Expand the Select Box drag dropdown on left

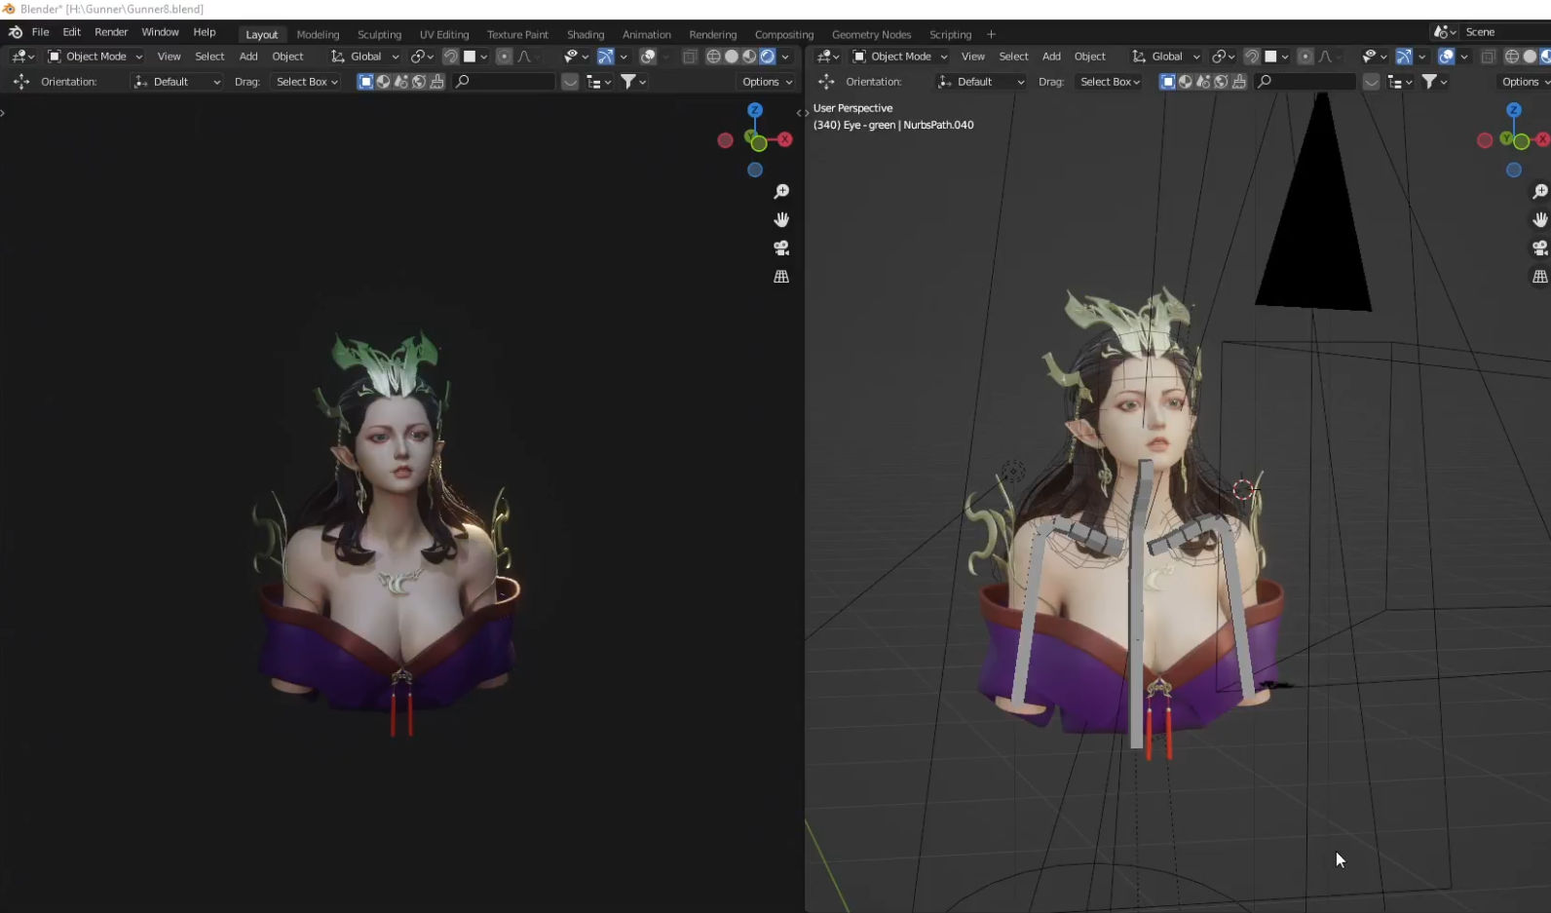(x=307, y=82)
